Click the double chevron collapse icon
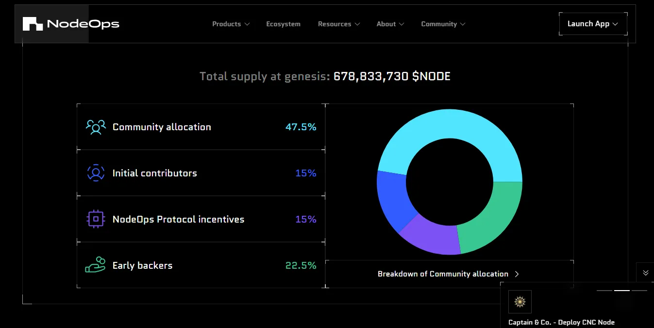 tap(645, 273)
